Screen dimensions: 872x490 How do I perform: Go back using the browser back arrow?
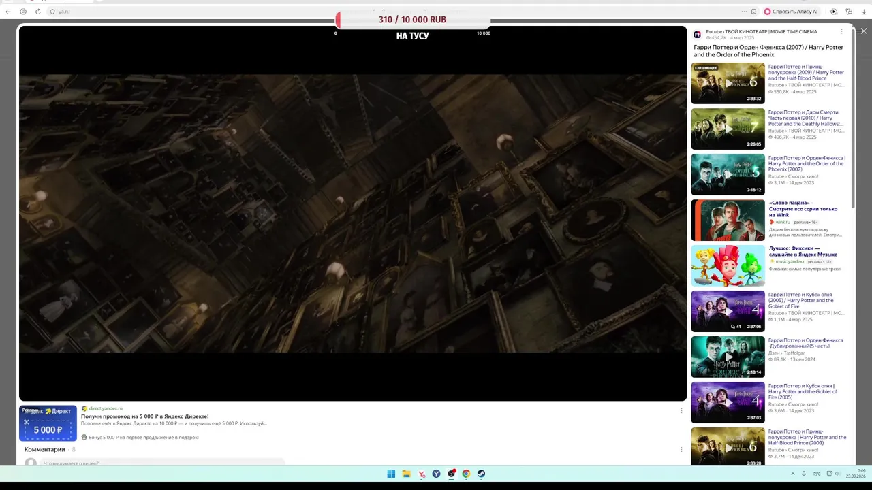pyautogui.click(x=8, y=12)
